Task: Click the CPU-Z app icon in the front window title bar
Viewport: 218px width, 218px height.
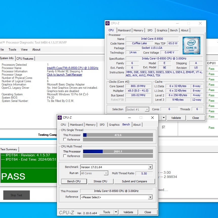Action: pos(60,118)
